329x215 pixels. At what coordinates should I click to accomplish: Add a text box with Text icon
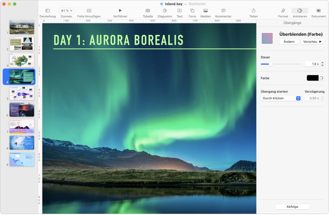pyautogui.click(x=180, y=11)
